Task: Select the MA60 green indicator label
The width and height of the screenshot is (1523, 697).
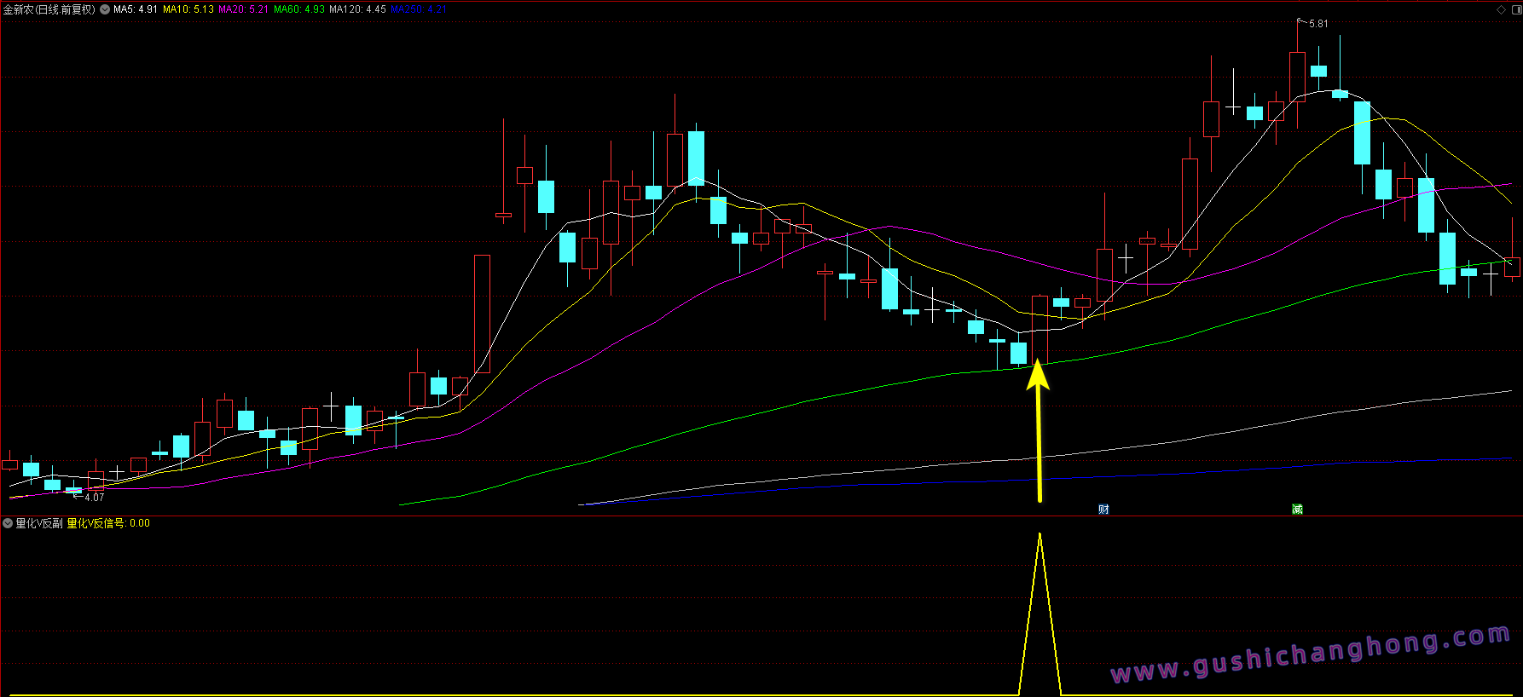Action: [x=298, y=9]
